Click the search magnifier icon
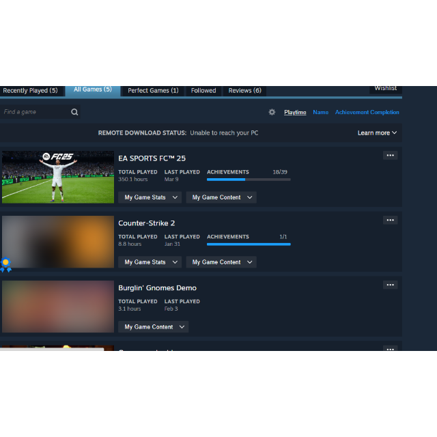Viewport: 437px width, 437px height. [x=74, y=112]
